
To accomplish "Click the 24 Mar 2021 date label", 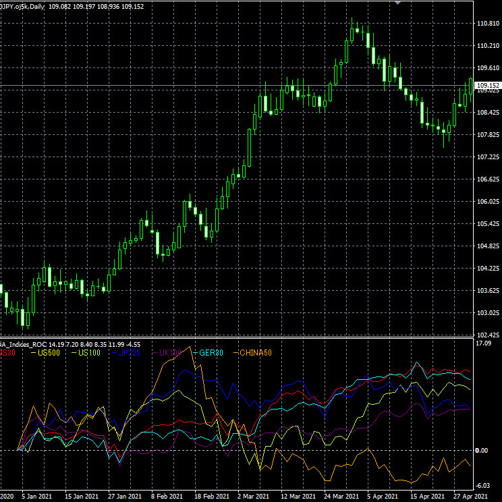I will coord(341,496).
